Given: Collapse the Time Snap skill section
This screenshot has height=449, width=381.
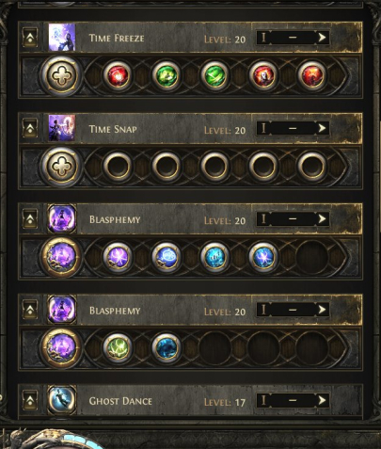Looking at the screenshot, I should pyautogui.click(x=30, y=128).
